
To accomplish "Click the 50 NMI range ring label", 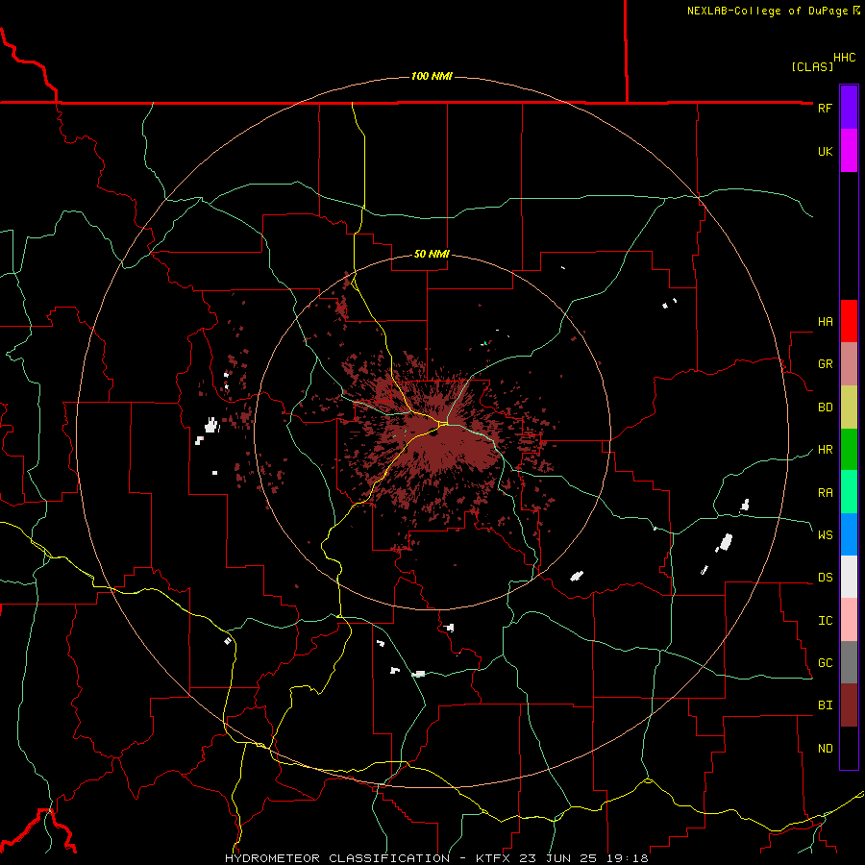I will (432, 254).
